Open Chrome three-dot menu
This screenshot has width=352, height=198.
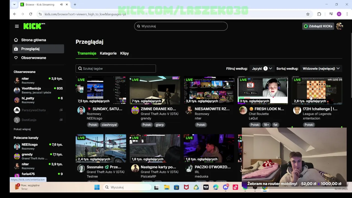pyautogui.click(x=347, y=14)
